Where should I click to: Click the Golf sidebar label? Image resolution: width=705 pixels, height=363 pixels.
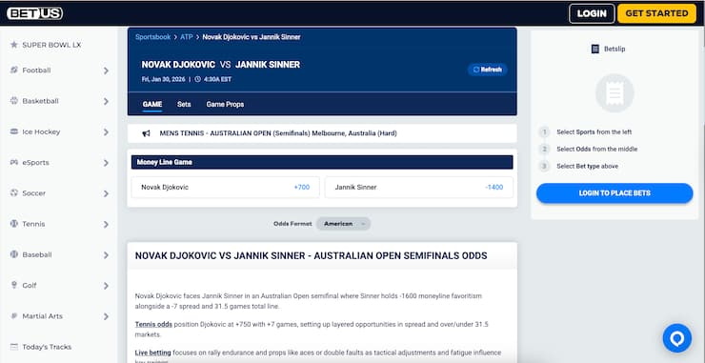point(30,286)
